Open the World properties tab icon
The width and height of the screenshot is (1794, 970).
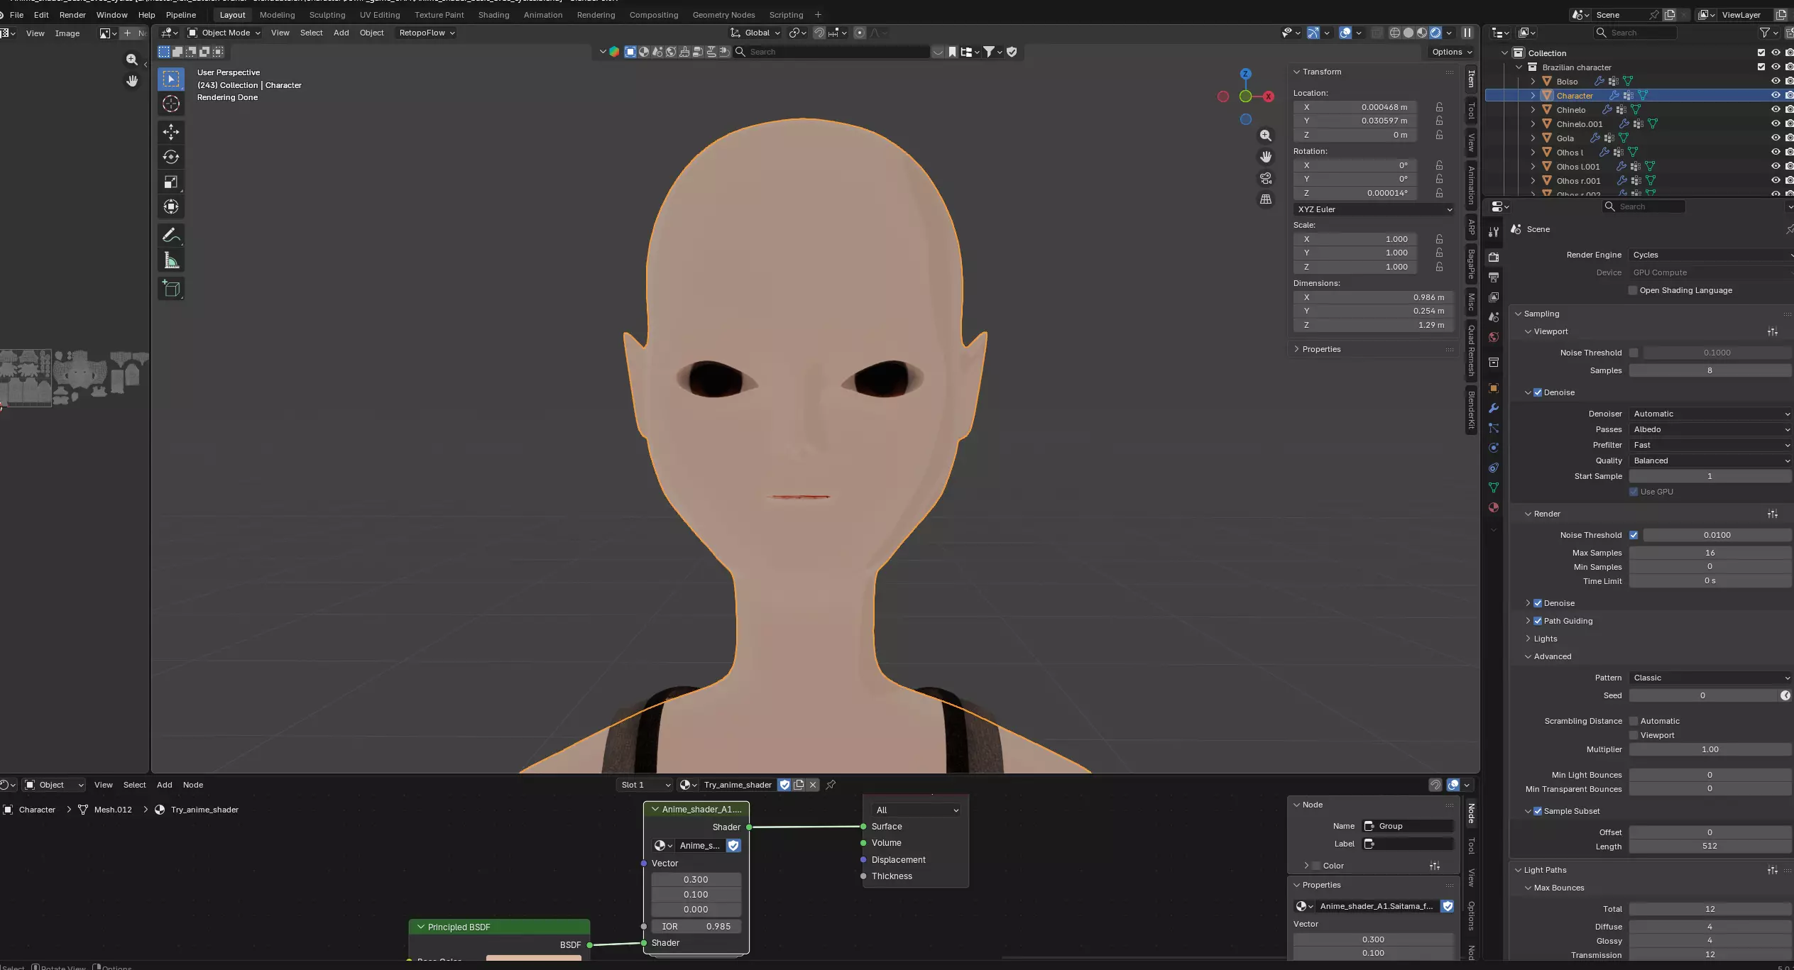[x=1494, y=337]
